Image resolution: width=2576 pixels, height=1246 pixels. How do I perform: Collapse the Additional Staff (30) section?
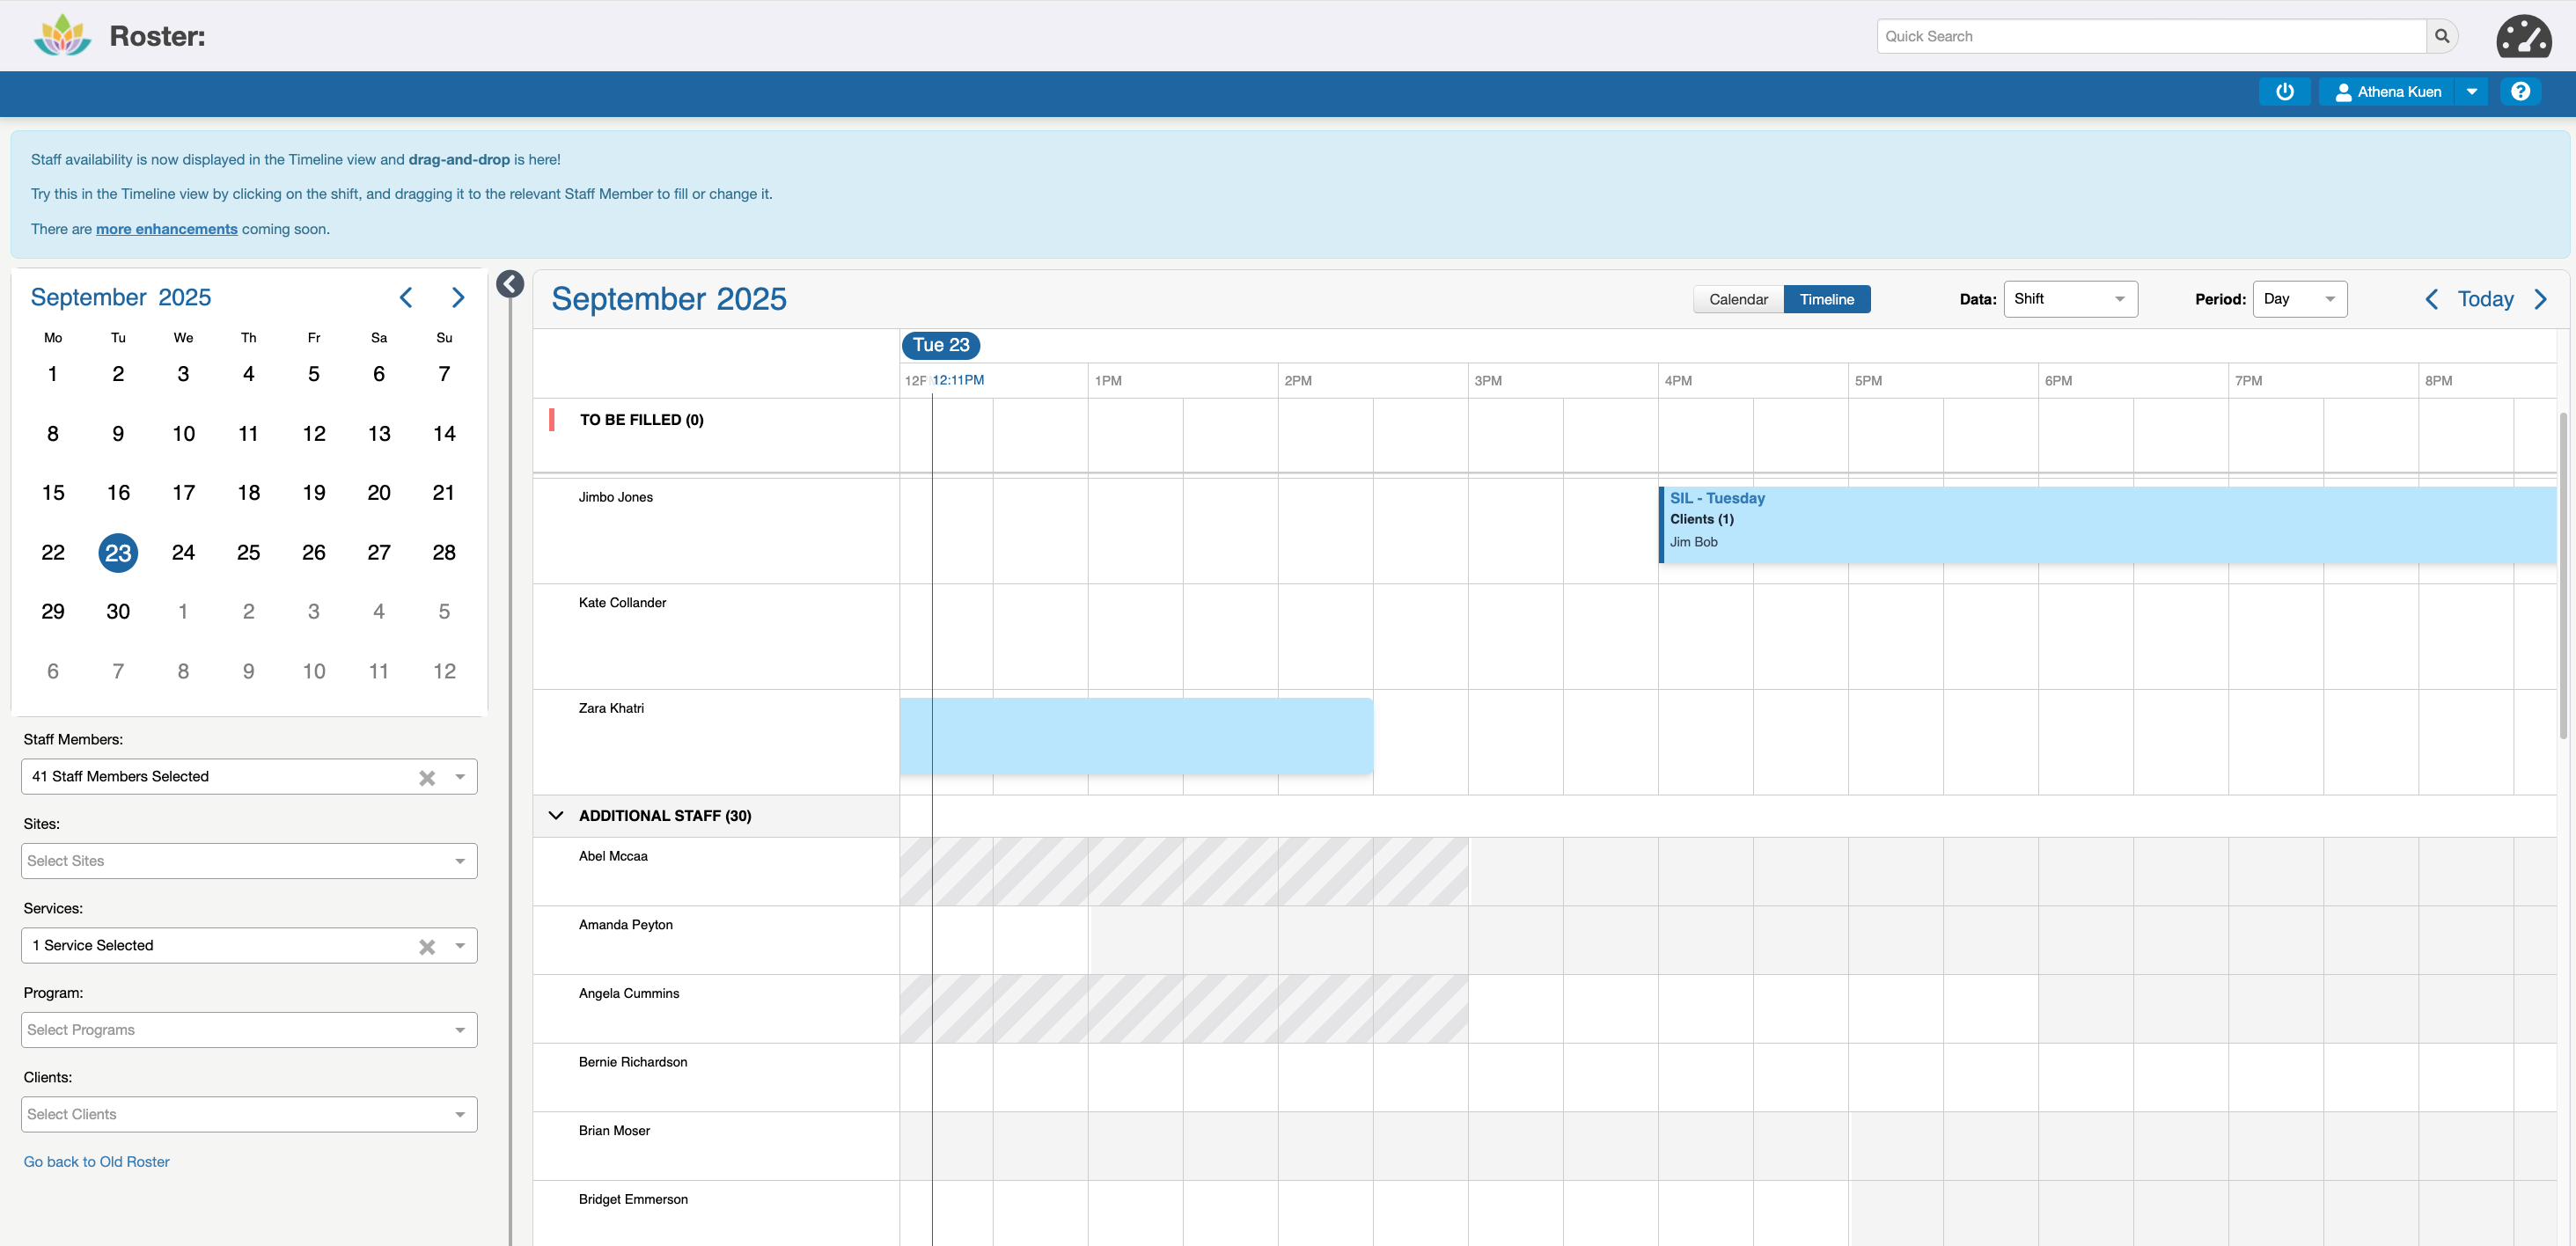(556, 815)
